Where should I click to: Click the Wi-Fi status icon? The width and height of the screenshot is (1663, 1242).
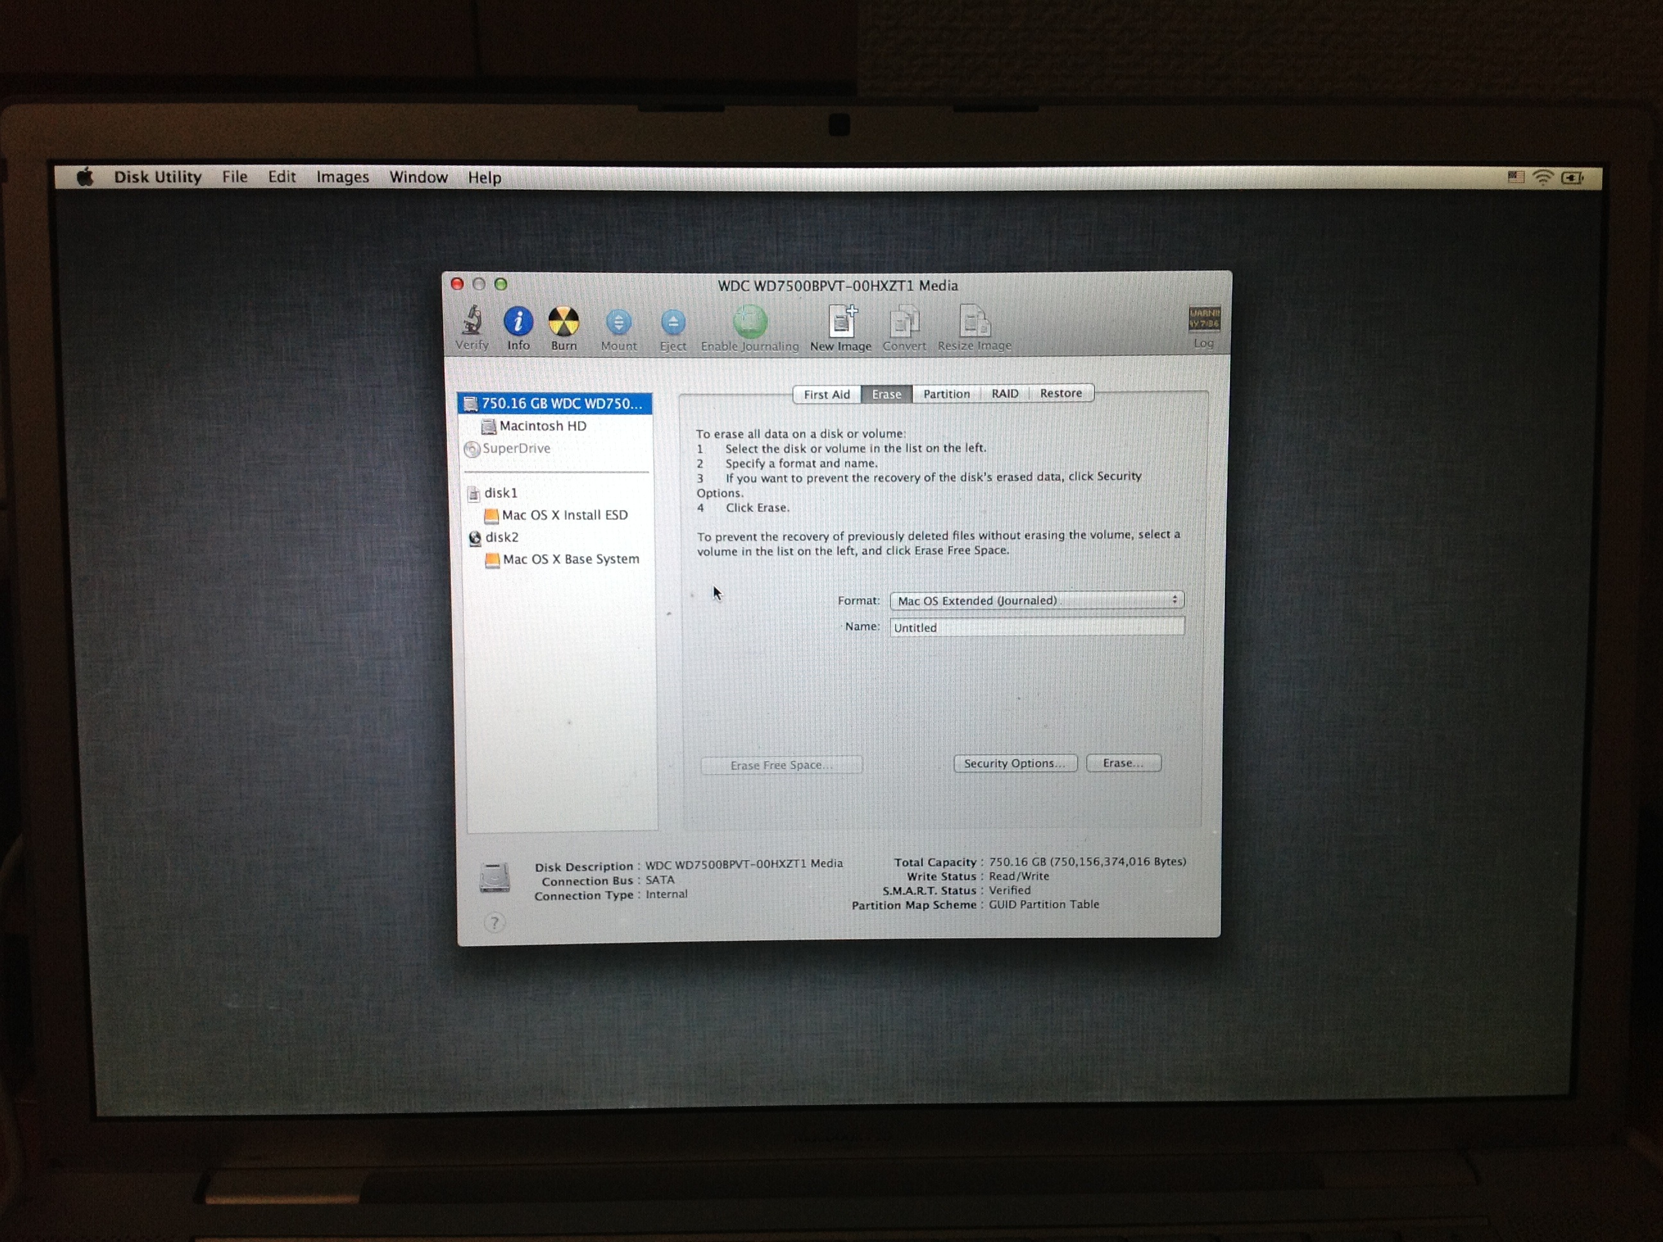point(1543,178)
